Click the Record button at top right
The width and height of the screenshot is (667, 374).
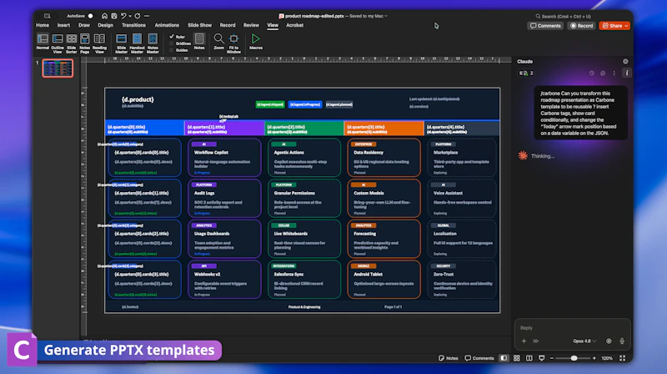tap(581, 26)
